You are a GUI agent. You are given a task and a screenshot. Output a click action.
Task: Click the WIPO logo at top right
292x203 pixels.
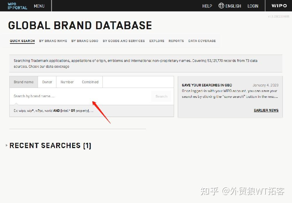[279, 6]
